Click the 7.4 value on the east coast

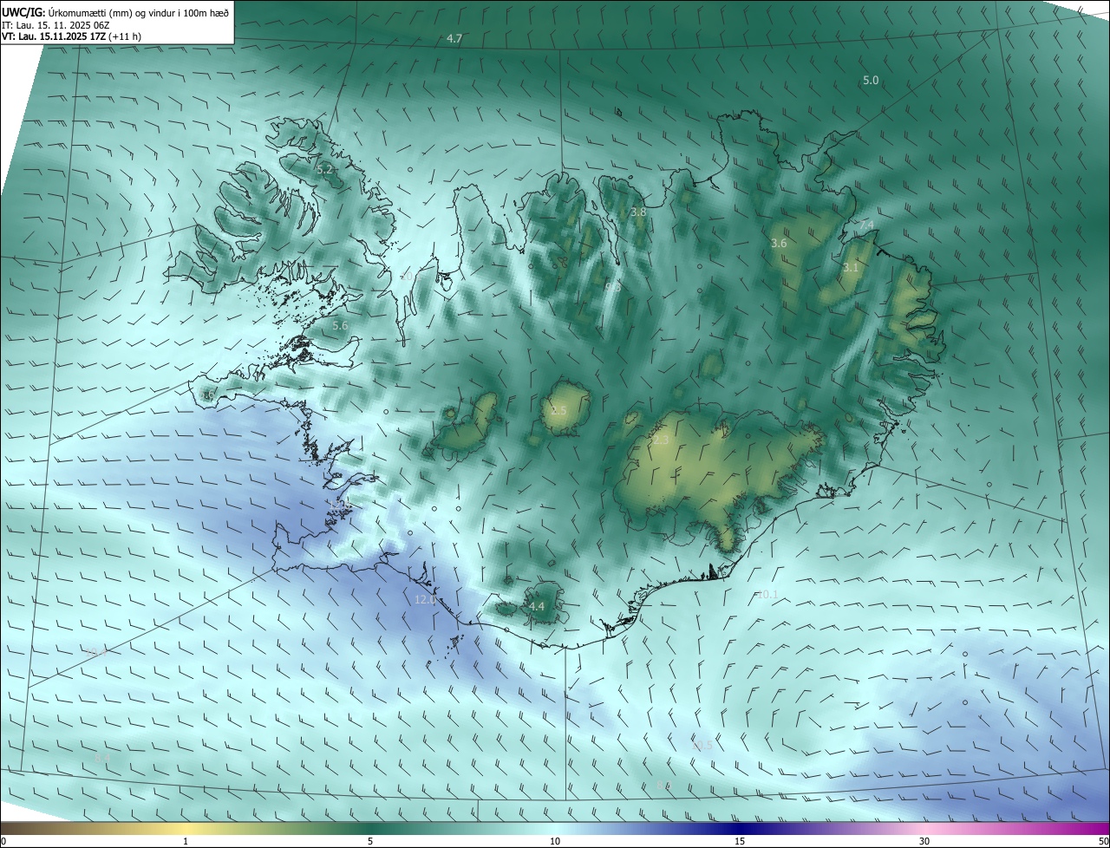pos(866,225)
